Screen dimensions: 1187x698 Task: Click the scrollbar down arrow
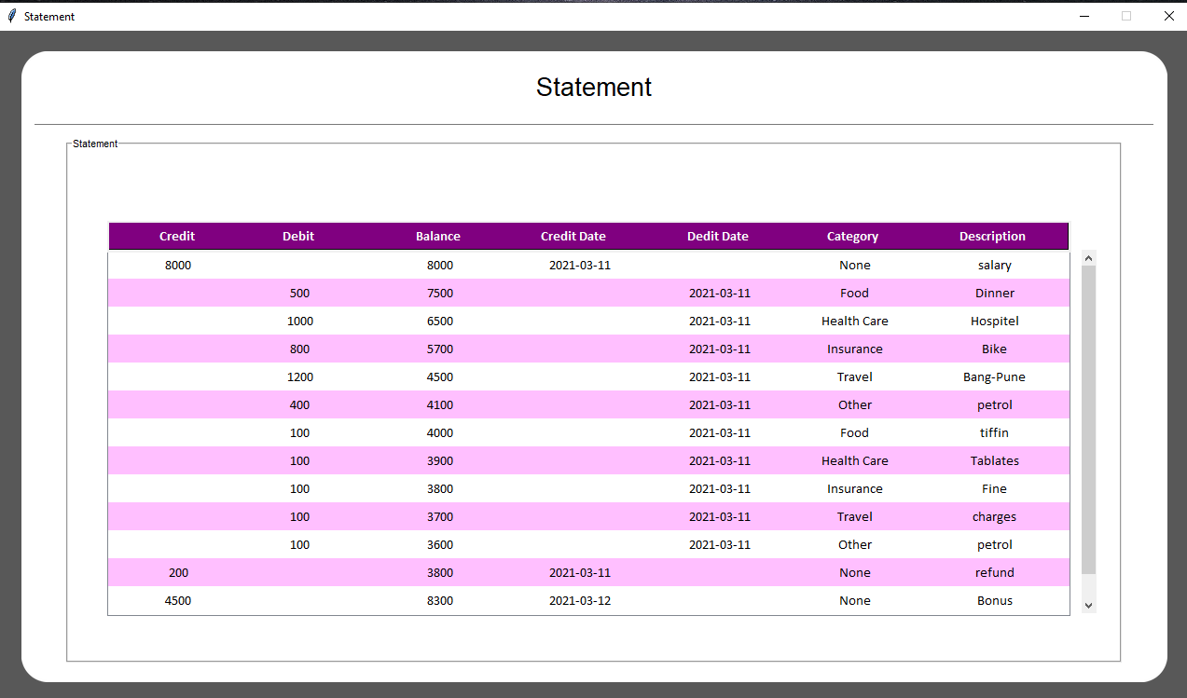pos(1088,606)
